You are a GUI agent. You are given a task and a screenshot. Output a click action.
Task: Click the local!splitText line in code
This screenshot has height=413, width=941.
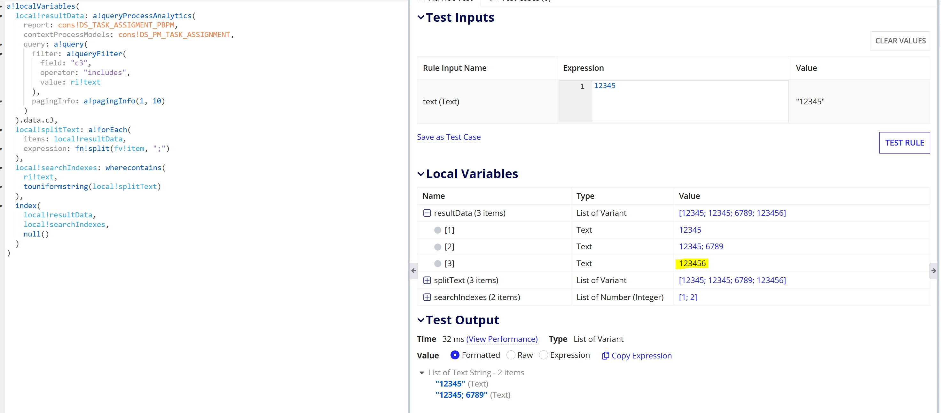coord(73,129)
